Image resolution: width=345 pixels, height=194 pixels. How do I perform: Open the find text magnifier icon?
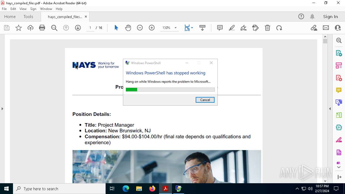54,28
